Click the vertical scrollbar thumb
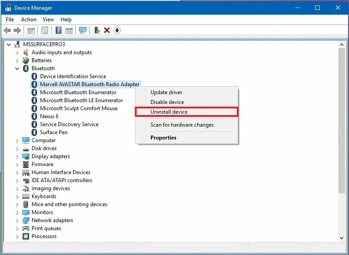 coord(341,121)
